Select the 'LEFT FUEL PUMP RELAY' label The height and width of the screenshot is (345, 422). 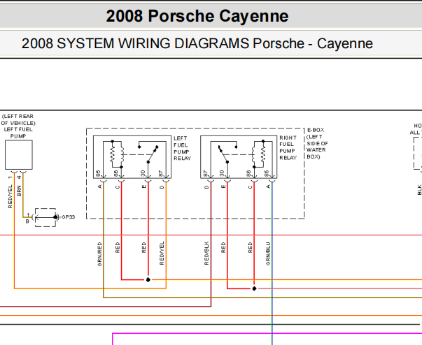click(x=182, y=148)
